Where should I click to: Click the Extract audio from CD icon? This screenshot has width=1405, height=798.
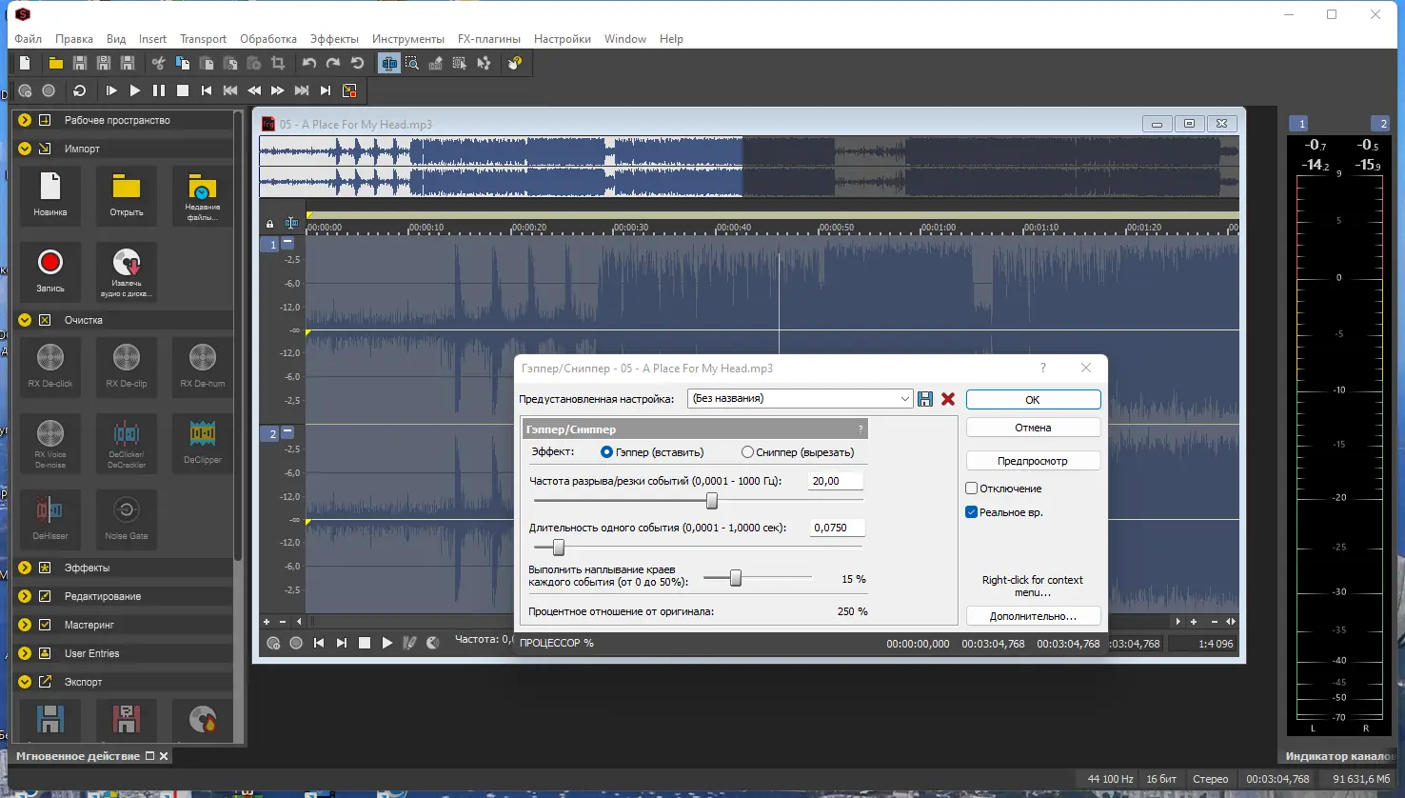click(x=127, y=263)
